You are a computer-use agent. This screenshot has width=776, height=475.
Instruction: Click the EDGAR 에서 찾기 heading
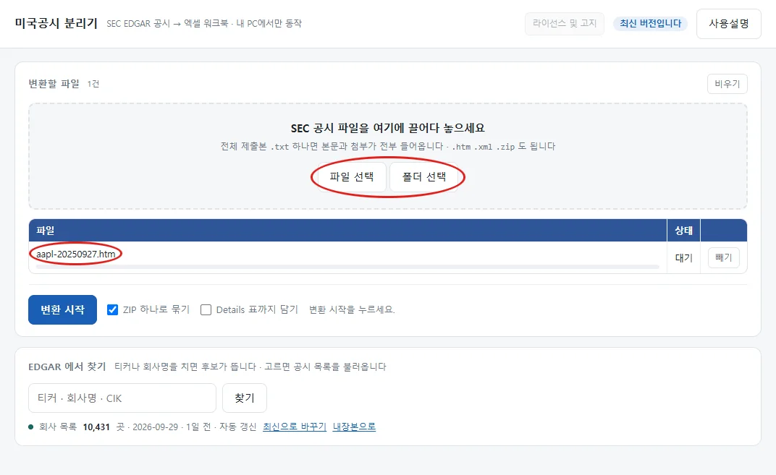point(67,367)
